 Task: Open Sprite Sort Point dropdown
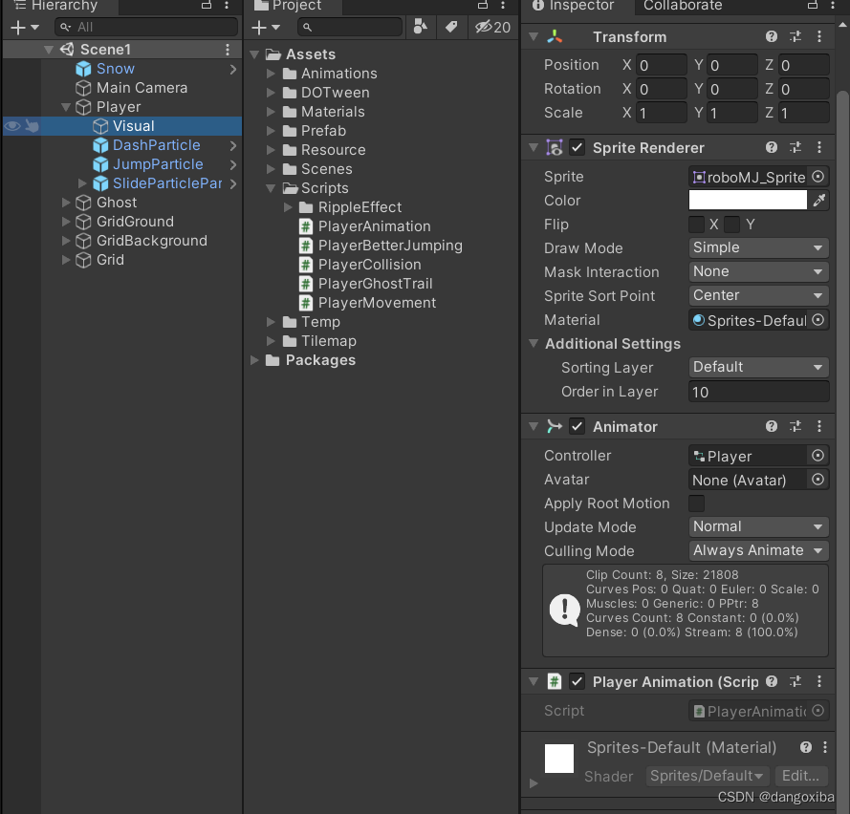click(x=758, y=296)
